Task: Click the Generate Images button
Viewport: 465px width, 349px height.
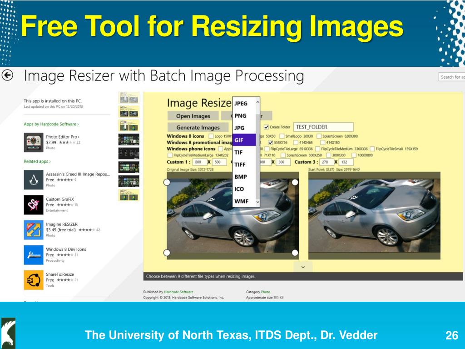Action: pos(198,127)
